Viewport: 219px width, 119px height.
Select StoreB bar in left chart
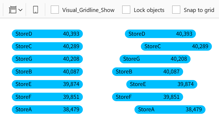point(47,72)
